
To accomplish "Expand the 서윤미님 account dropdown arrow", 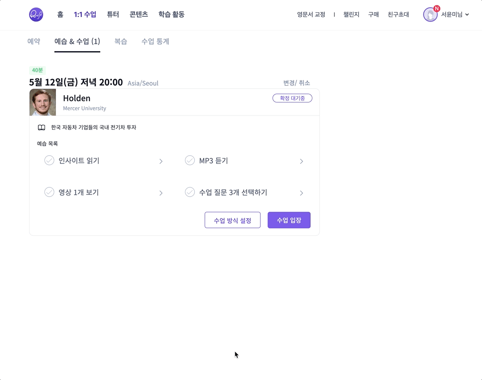I will pos(467,15).
